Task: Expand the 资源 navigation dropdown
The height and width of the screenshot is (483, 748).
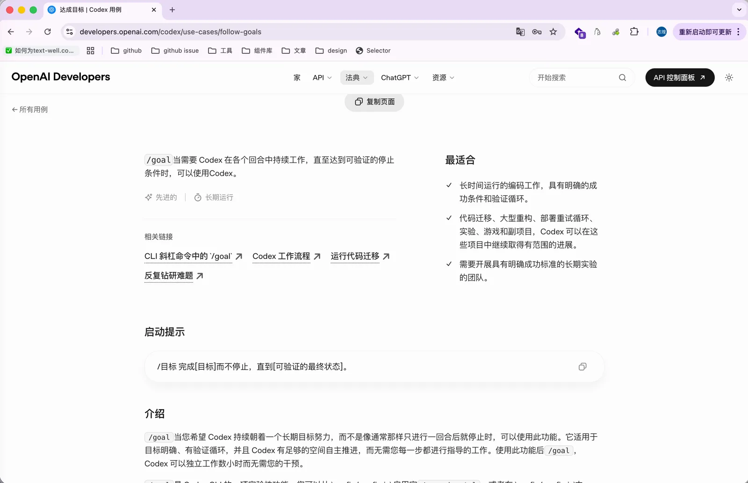Action: (x=443, y=78)
